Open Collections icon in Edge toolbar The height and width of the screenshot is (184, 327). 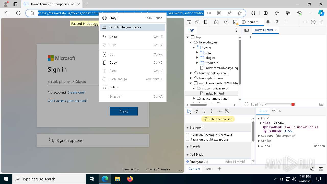pos(288,13)
